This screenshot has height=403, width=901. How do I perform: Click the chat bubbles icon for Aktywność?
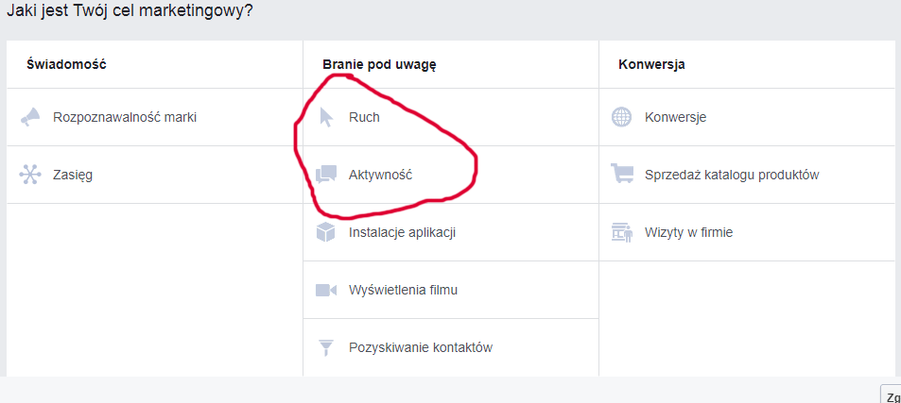click(x=326, y=175)
